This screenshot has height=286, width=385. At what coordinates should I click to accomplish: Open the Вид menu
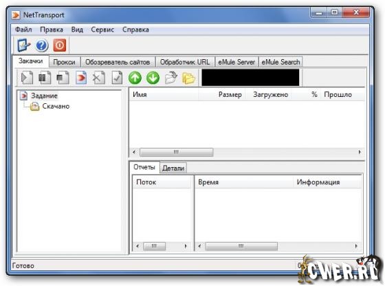pyautogui.click(x=77, y=30)
